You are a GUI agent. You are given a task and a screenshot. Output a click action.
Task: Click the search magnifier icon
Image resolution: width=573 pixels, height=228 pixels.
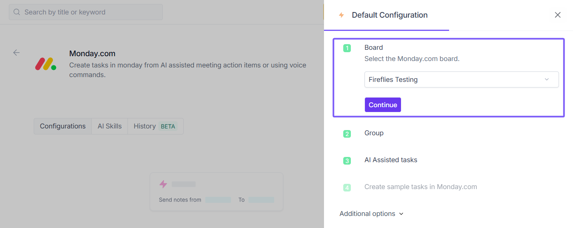pyautogui.click(x=17, y=12)
